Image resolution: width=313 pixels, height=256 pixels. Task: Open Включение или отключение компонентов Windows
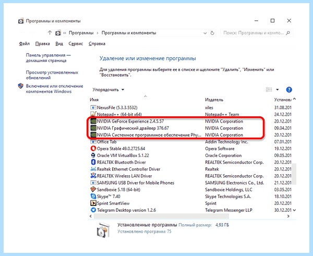(54, 89)
